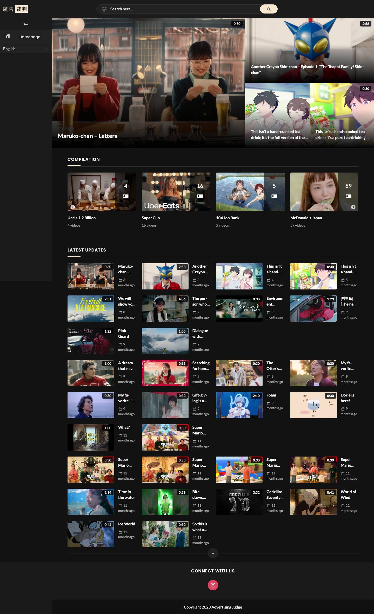Viewport: 374px width, 614px height.
Task: Open search filter options icon
Action: (x=104, y=9)
